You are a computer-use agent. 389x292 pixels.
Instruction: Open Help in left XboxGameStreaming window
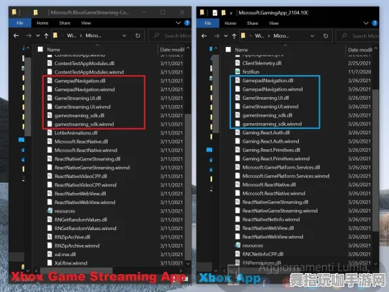187,23
